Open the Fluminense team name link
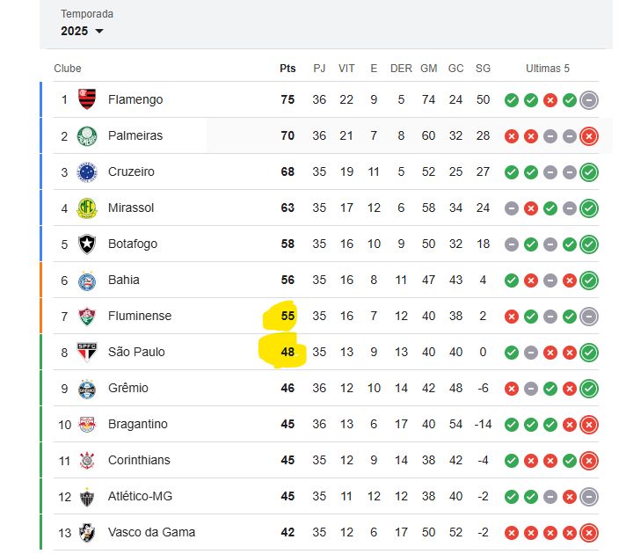626x554 pixels. 140,316
